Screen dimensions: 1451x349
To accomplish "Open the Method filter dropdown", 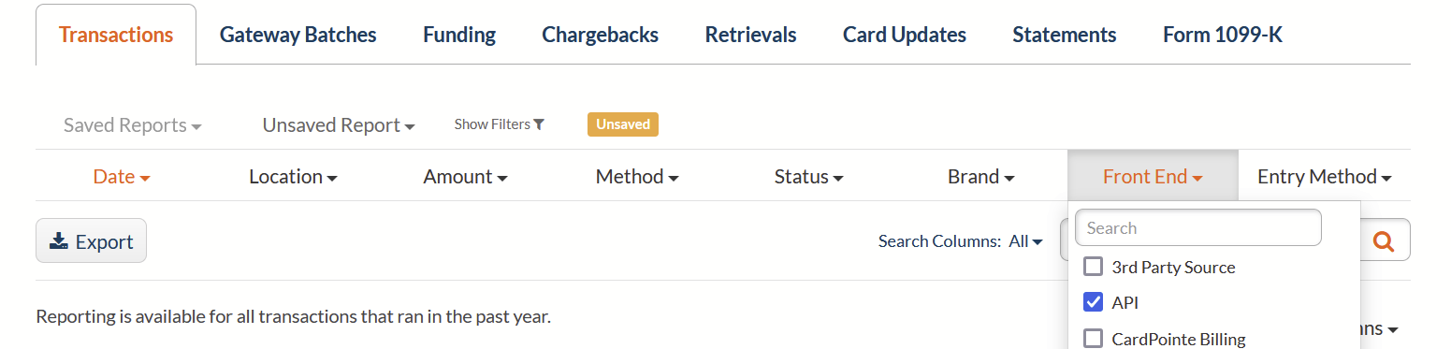I will [637, 176].
